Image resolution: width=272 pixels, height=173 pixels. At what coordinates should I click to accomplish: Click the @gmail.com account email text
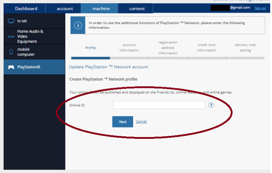pyautogui.click(x=240, y=8)
